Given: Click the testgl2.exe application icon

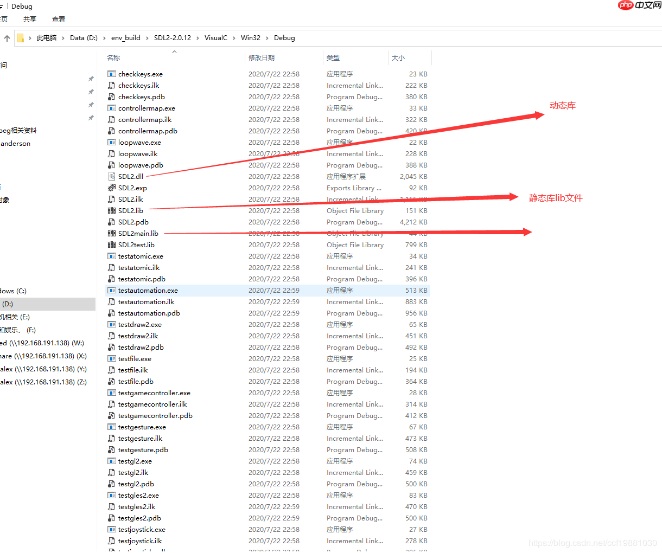Looking at the screenshot, I should (x=111, y=461).
